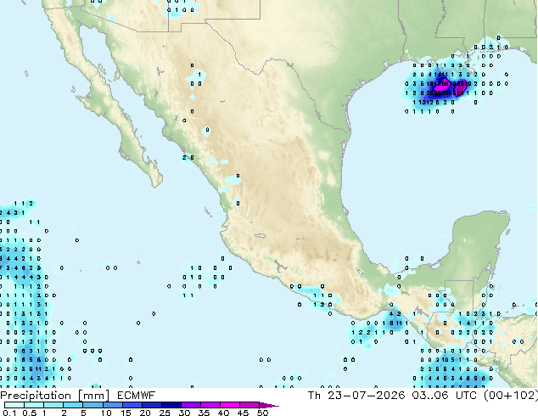The image size is (538, 416).
Task: Select the 5–10 mm legend color swatch
Action: pyautogui.click(x=92, y=405)
